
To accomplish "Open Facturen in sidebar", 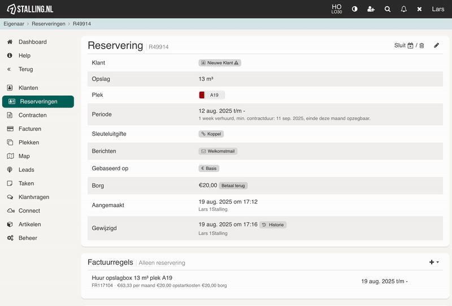I will [x=30, y=129].
